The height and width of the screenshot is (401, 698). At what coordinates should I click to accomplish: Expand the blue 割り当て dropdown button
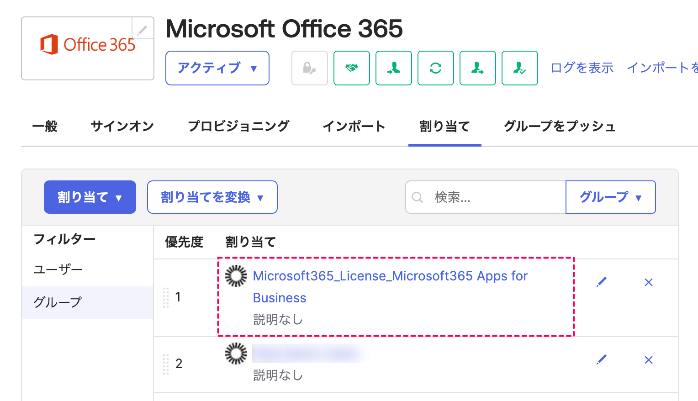pyautogui.click(x=90, y=197)
